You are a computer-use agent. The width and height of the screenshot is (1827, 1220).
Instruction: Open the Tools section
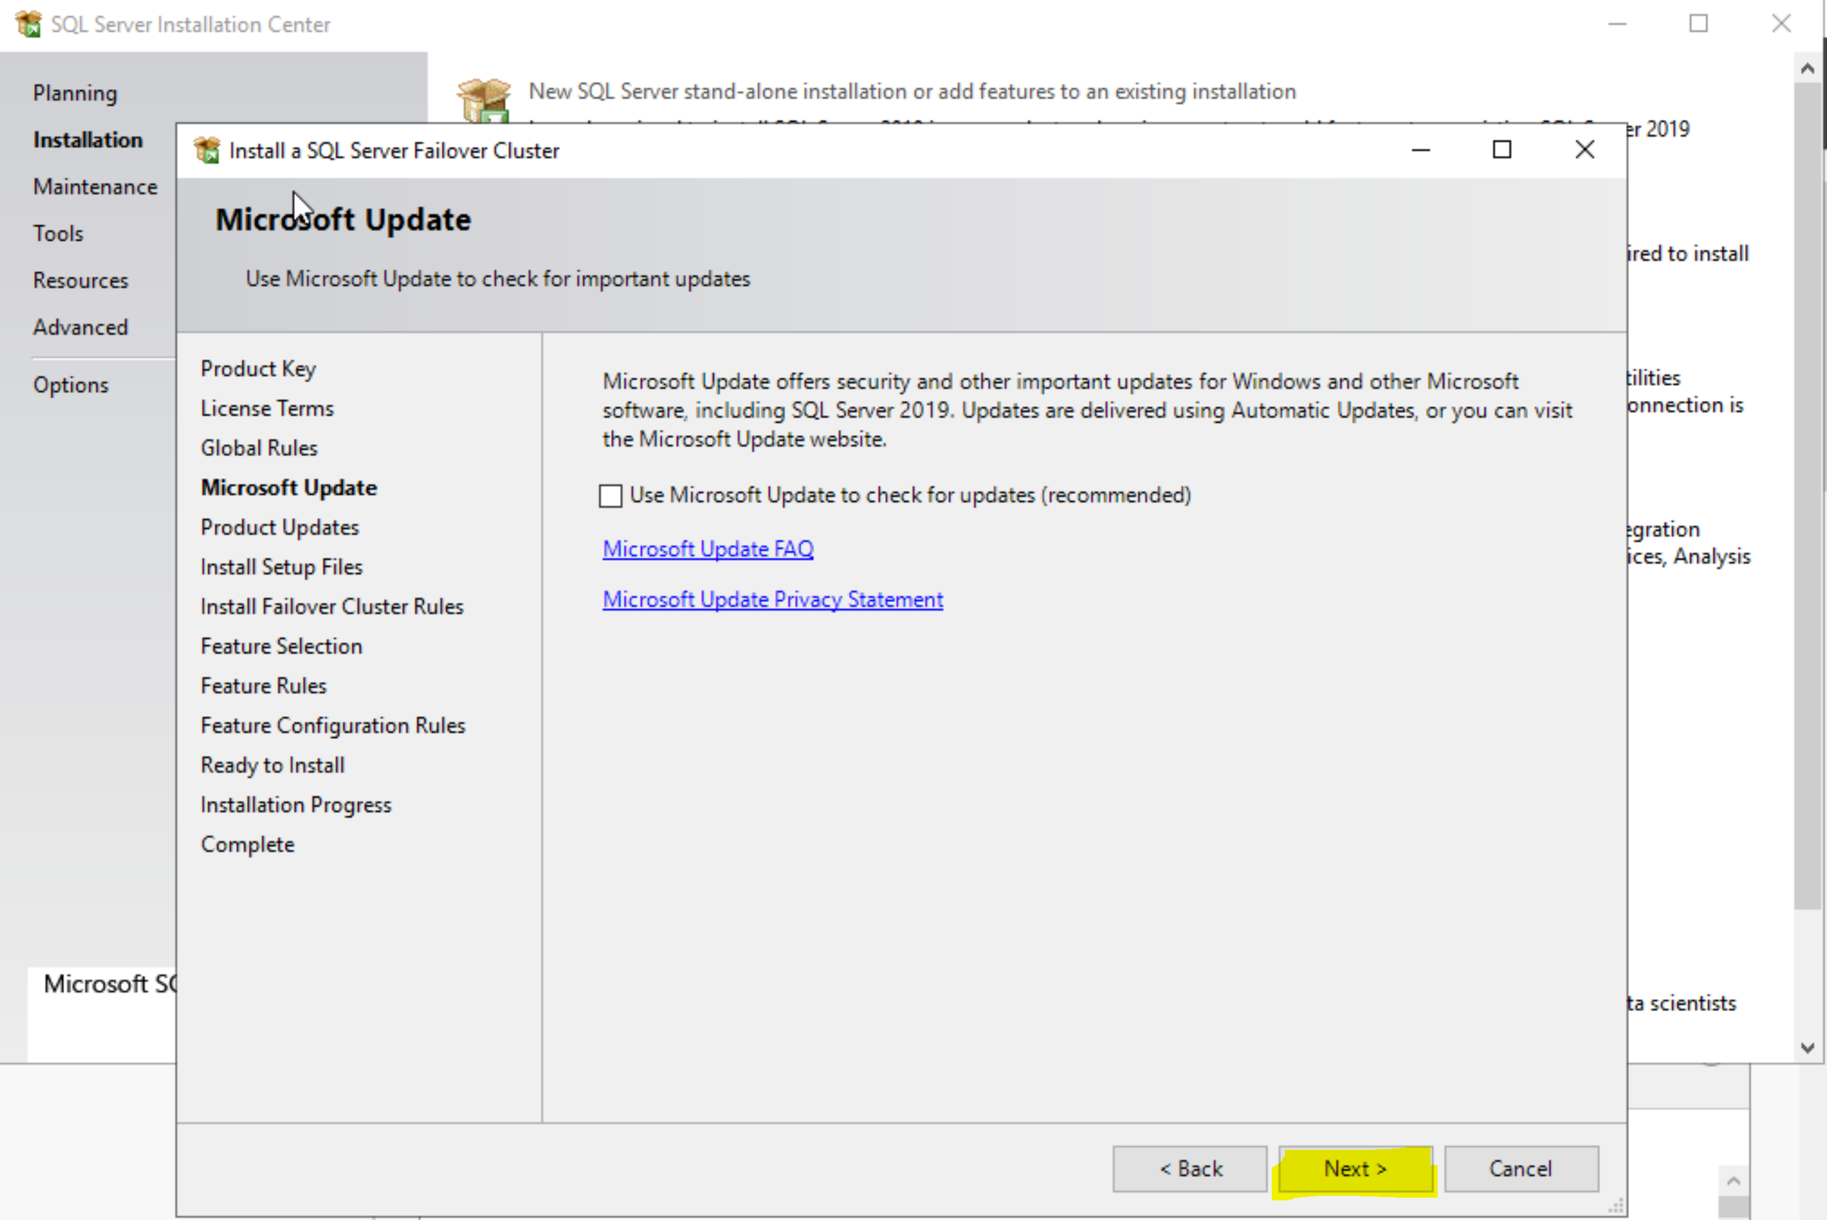point(58,233)
